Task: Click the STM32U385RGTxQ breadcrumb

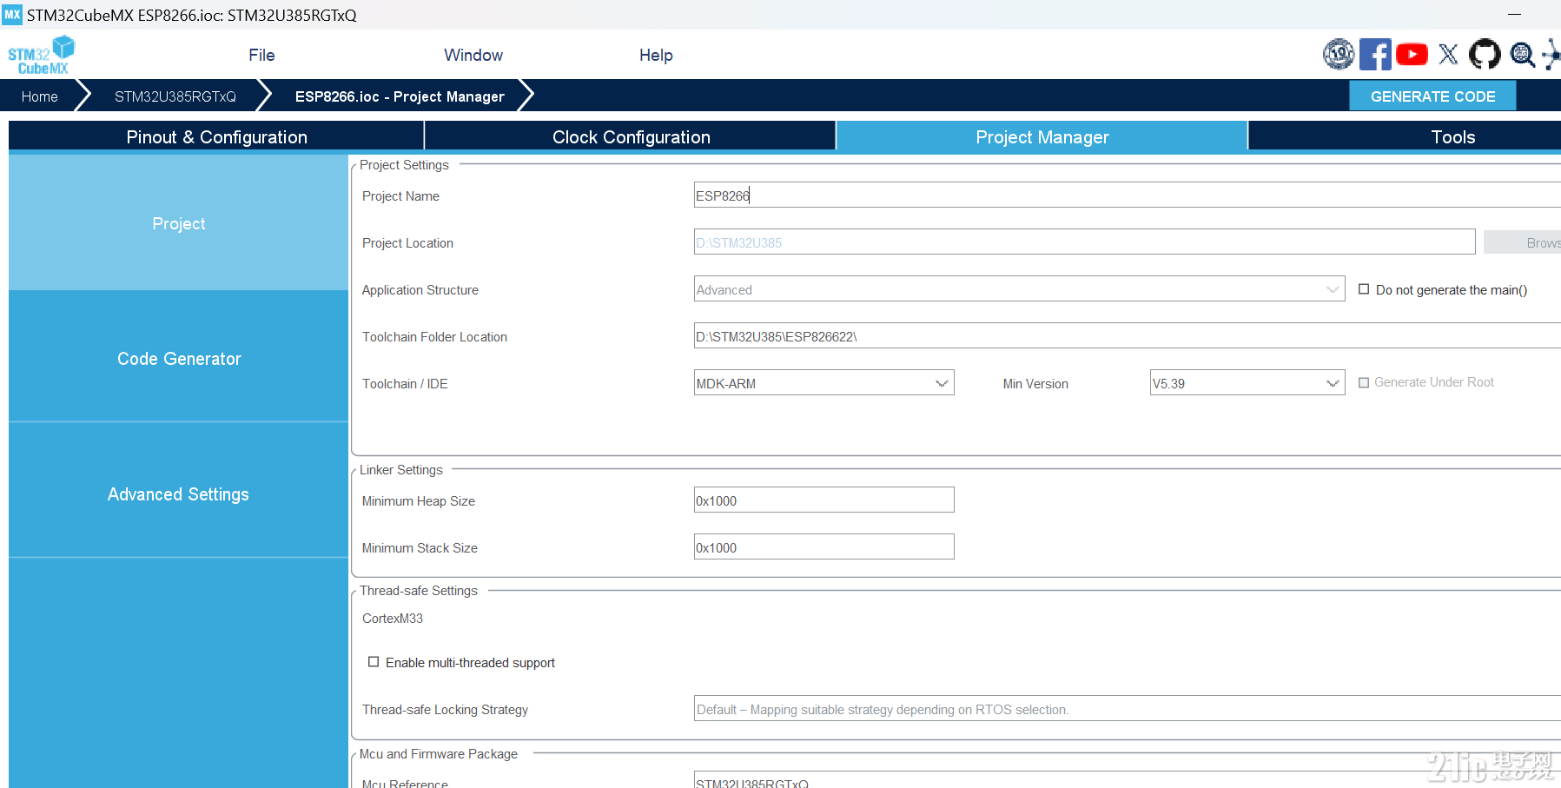Action: coord(175,96)
